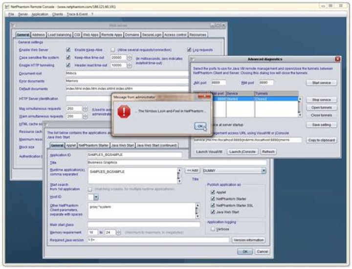The width and height of the screenshot is (352, 269).
Task: Click red exclamation icon in message dialog
Action: [124, 112]
